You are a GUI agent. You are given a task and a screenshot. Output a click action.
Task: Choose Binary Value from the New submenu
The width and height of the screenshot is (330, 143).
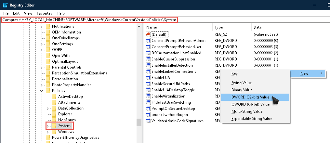tap(255, 90)
